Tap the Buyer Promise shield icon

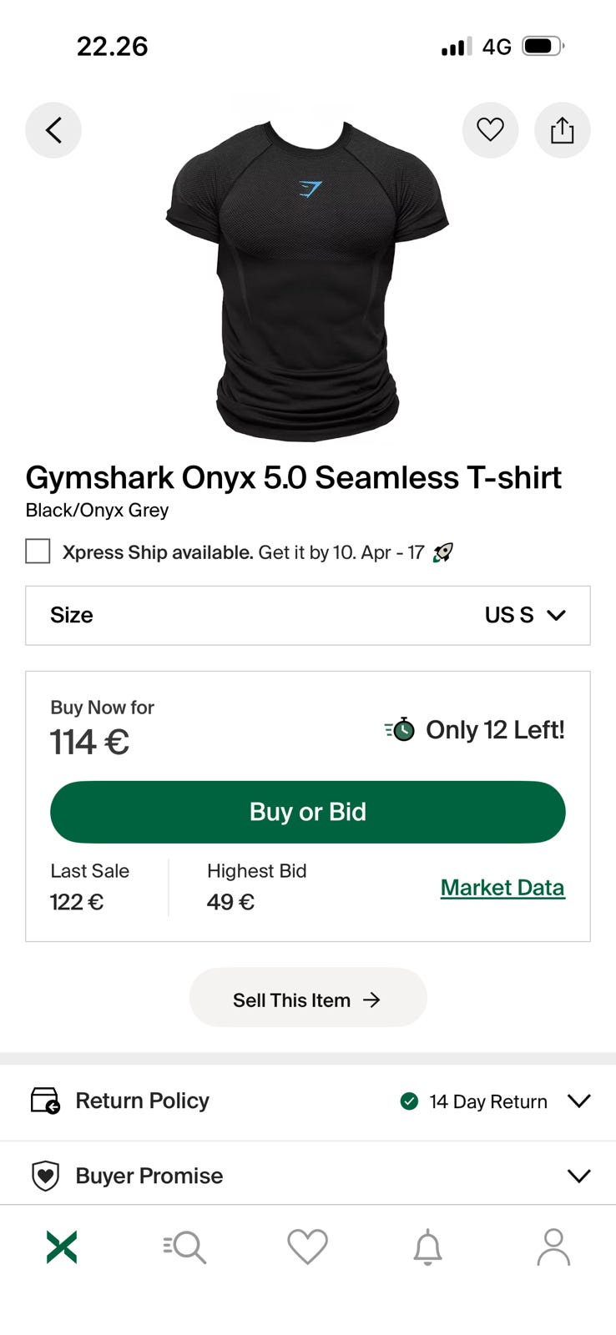coord(45,1176)
